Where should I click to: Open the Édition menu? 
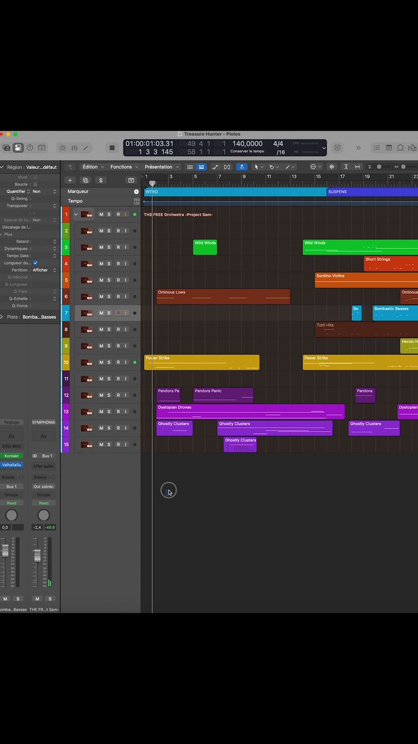pos(93,167)
